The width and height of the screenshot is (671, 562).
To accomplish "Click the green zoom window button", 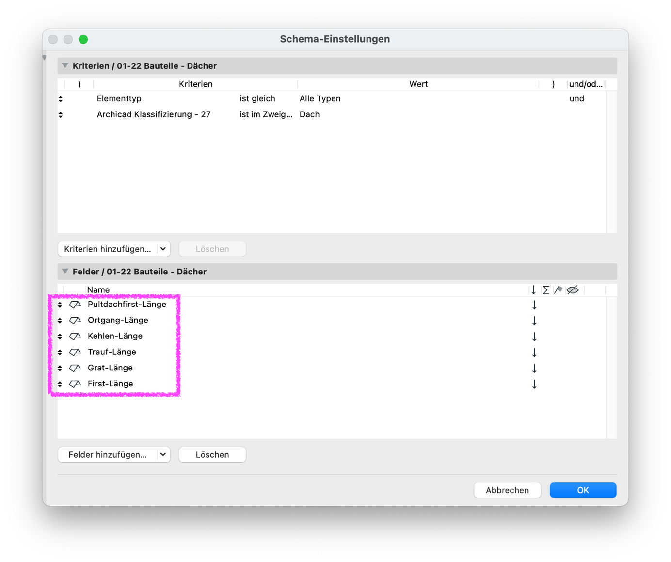I will click(x=83, y=39).
